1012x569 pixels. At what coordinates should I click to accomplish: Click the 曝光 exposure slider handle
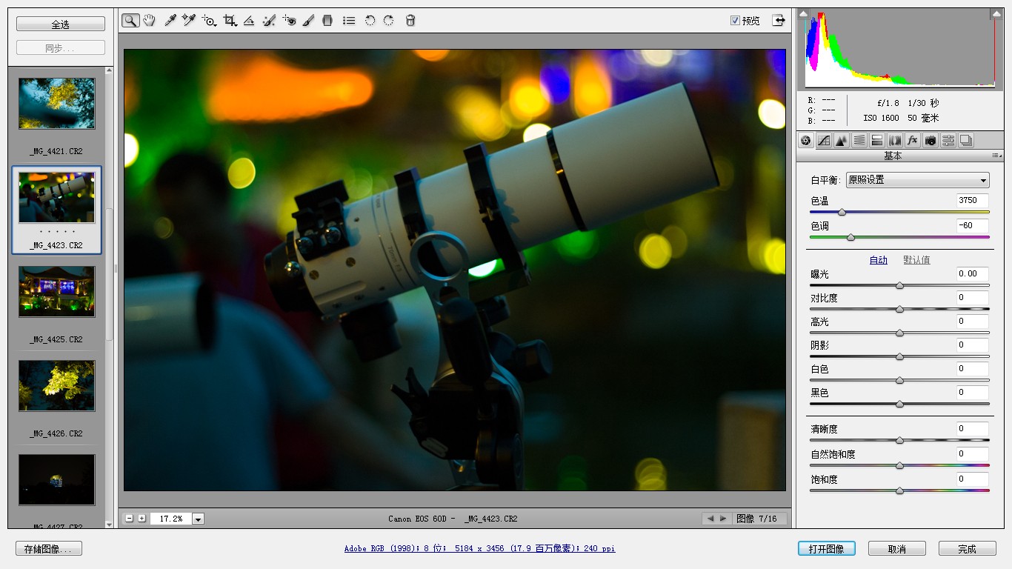899,285
